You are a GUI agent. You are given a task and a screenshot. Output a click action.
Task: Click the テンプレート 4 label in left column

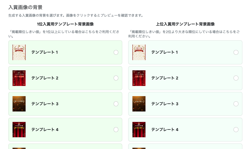point(45,130)
